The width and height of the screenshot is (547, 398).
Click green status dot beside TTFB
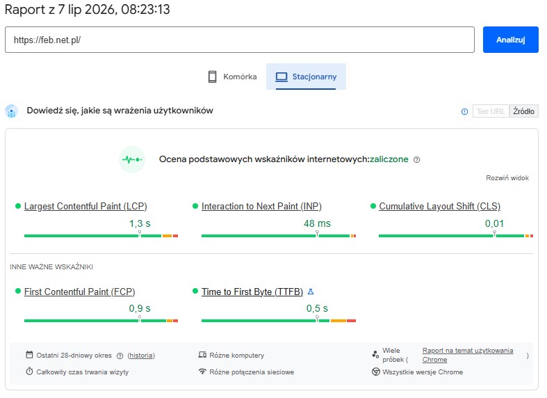[195, 291]
